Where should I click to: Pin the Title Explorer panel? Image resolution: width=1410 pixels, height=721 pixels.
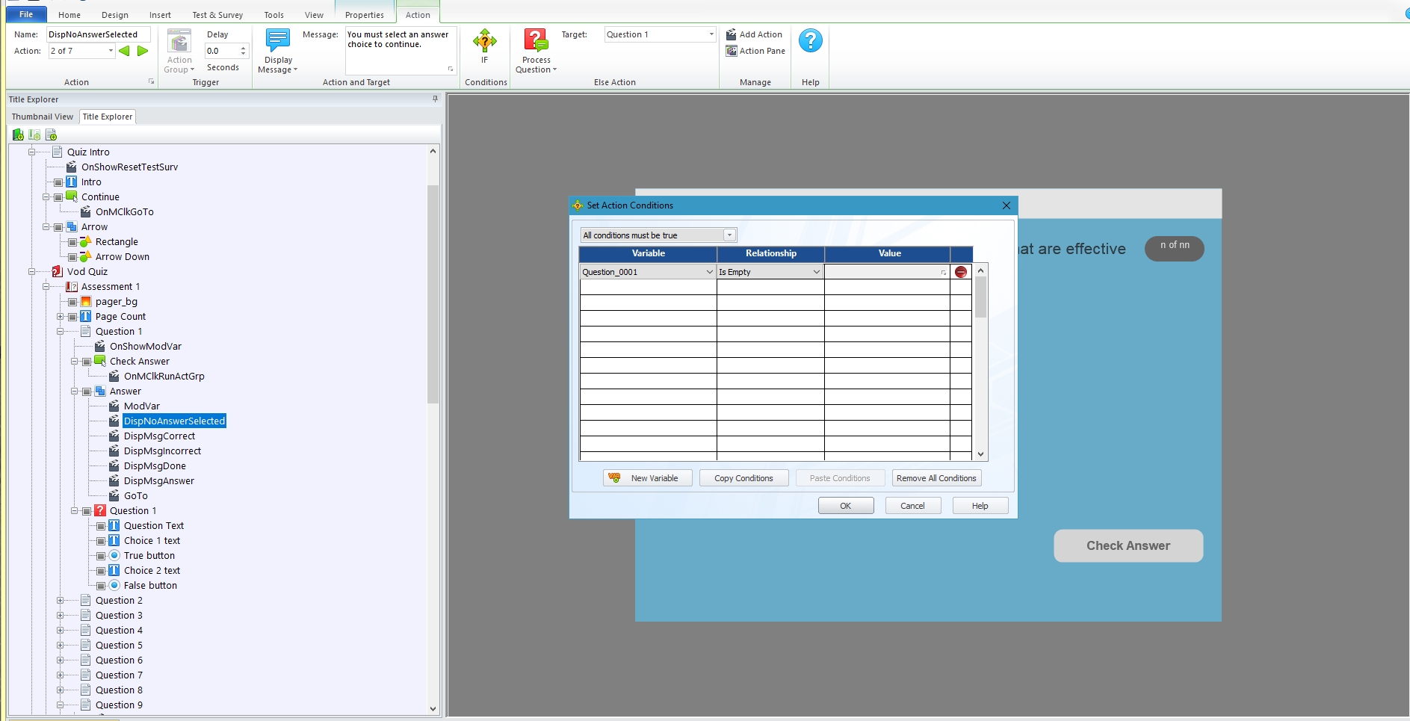point(435,99)
